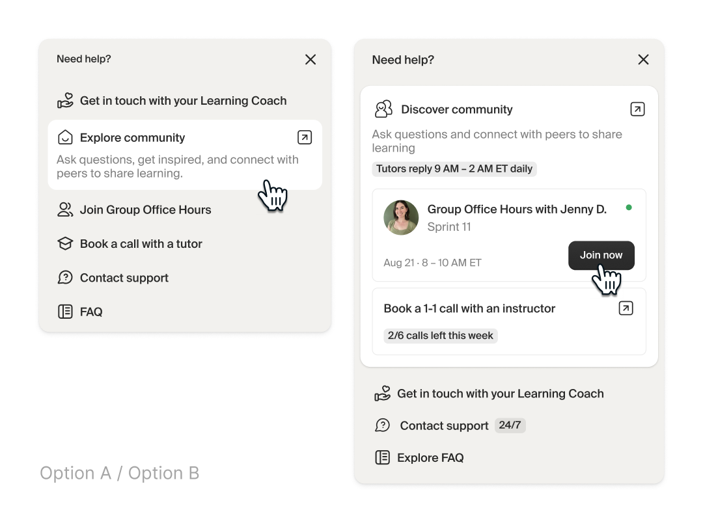The height and width of the screenshot is (523, 703).
Task: Click the Explore community house icon
Action: (x=65, y=137)
